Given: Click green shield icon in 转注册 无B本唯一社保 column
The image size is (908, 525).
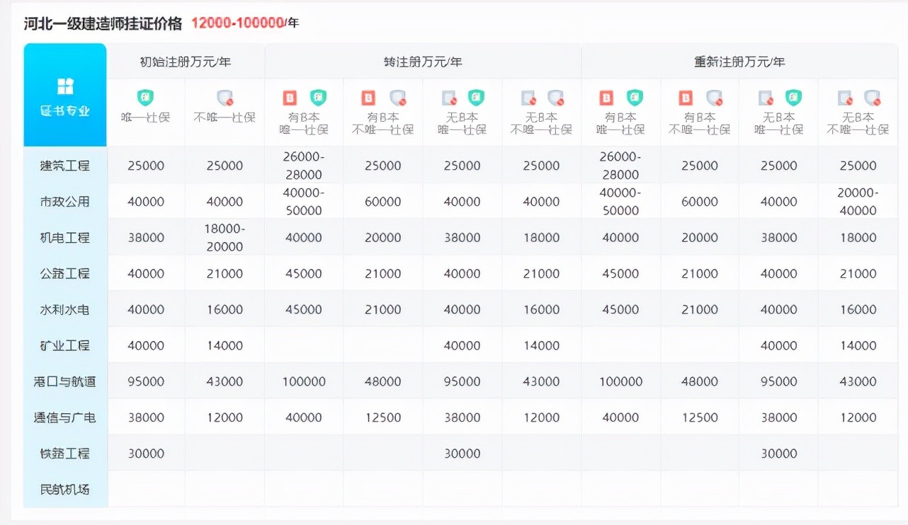Looking at the screenshot, I should pyautogui.click(x=476, y=98).
